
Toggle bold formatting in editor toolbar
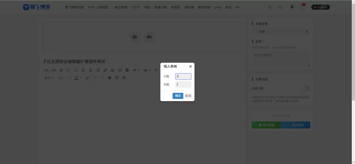click(x=61, y=70)
